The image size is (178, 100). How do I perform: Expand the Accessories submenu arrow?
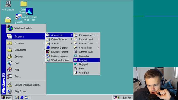[x=72, y=35]
